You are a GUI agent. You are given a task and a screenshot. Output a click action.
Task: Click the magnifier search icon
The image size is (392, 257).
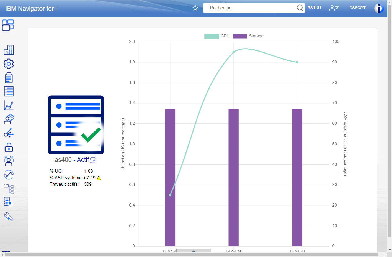click(x=300, y=8)
